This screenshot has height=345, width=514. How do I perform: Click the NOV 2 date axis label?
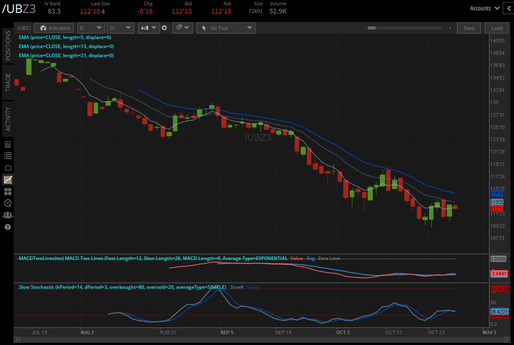[x=489, y=332]
